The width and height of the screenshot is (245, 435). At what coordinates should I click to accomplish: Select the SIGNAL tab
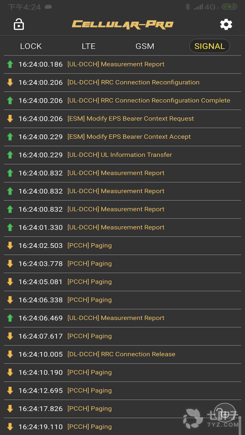tap(209, 46)
